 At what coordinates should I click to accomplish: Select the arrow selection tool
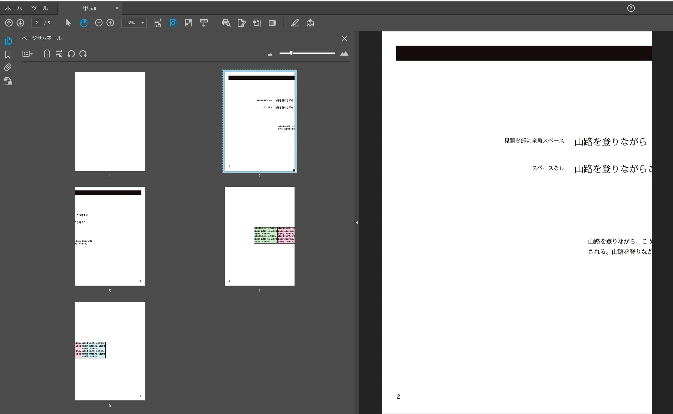coord(69,23)
